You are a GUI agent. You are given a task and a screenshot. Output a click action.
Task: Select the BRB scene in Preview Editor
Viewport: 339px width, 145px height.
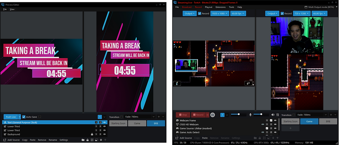(x=156, y=123)
